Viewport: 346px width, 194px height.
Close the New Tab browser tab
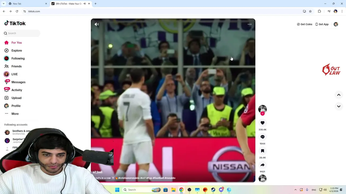tap(46, 4)
